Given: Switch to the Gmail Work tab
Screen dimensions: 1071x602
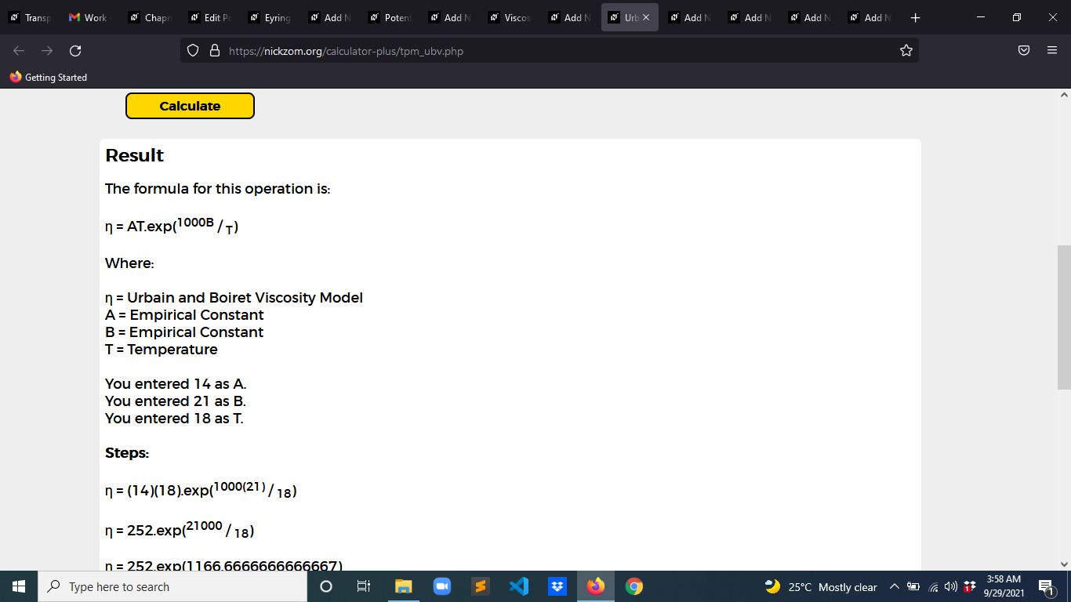Looking at the screenshot, I should (89, 17).
